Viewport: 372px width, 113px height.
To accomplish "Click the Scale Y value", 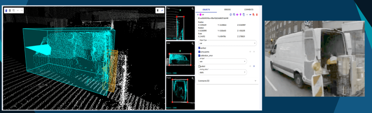I will tap(222, 36).
